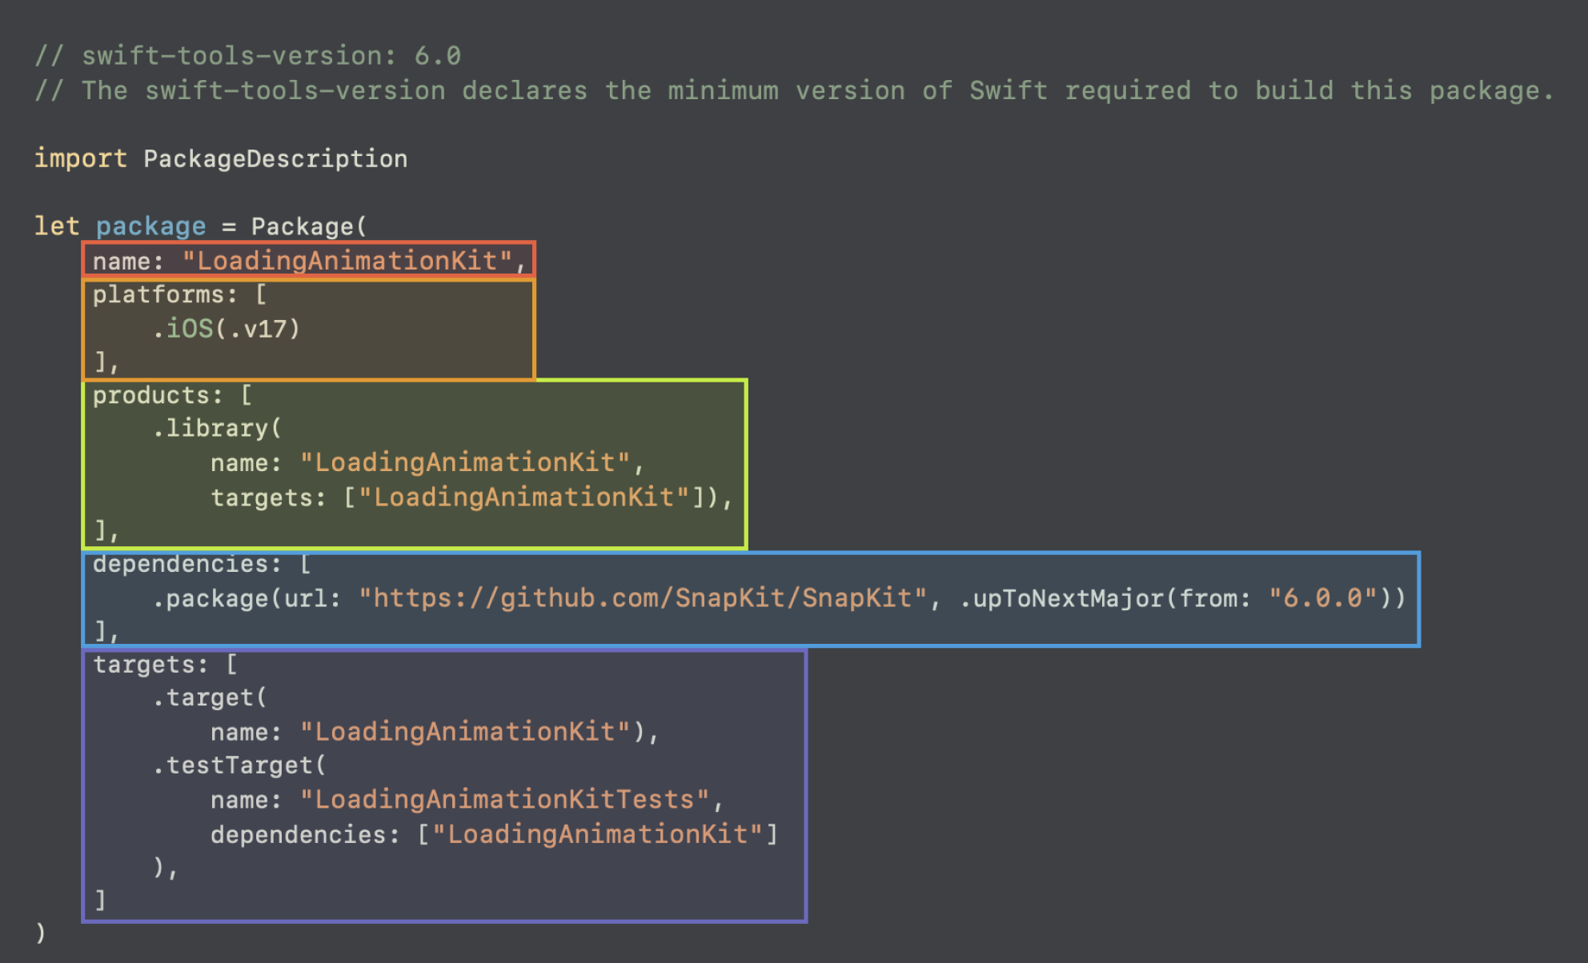Click LoadingAnimationKitTests name string

click(504, 800)
